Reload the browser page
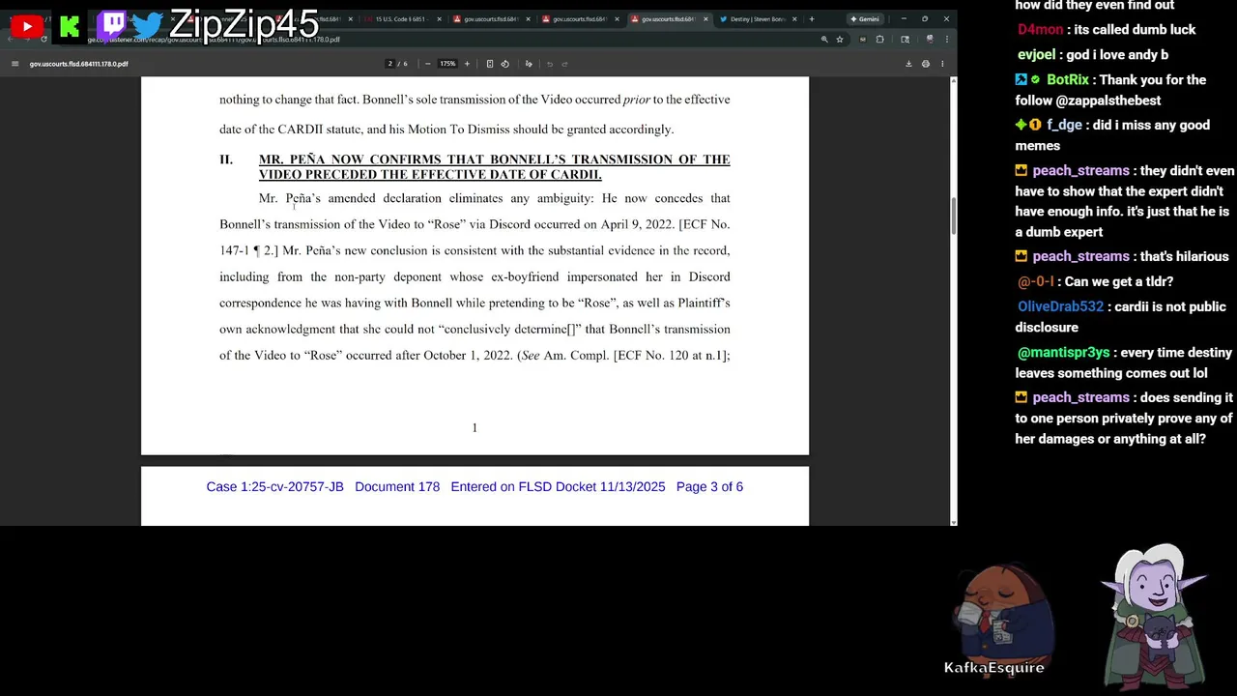The width and height of the screenshot is (1237, 696). (43, 40)
